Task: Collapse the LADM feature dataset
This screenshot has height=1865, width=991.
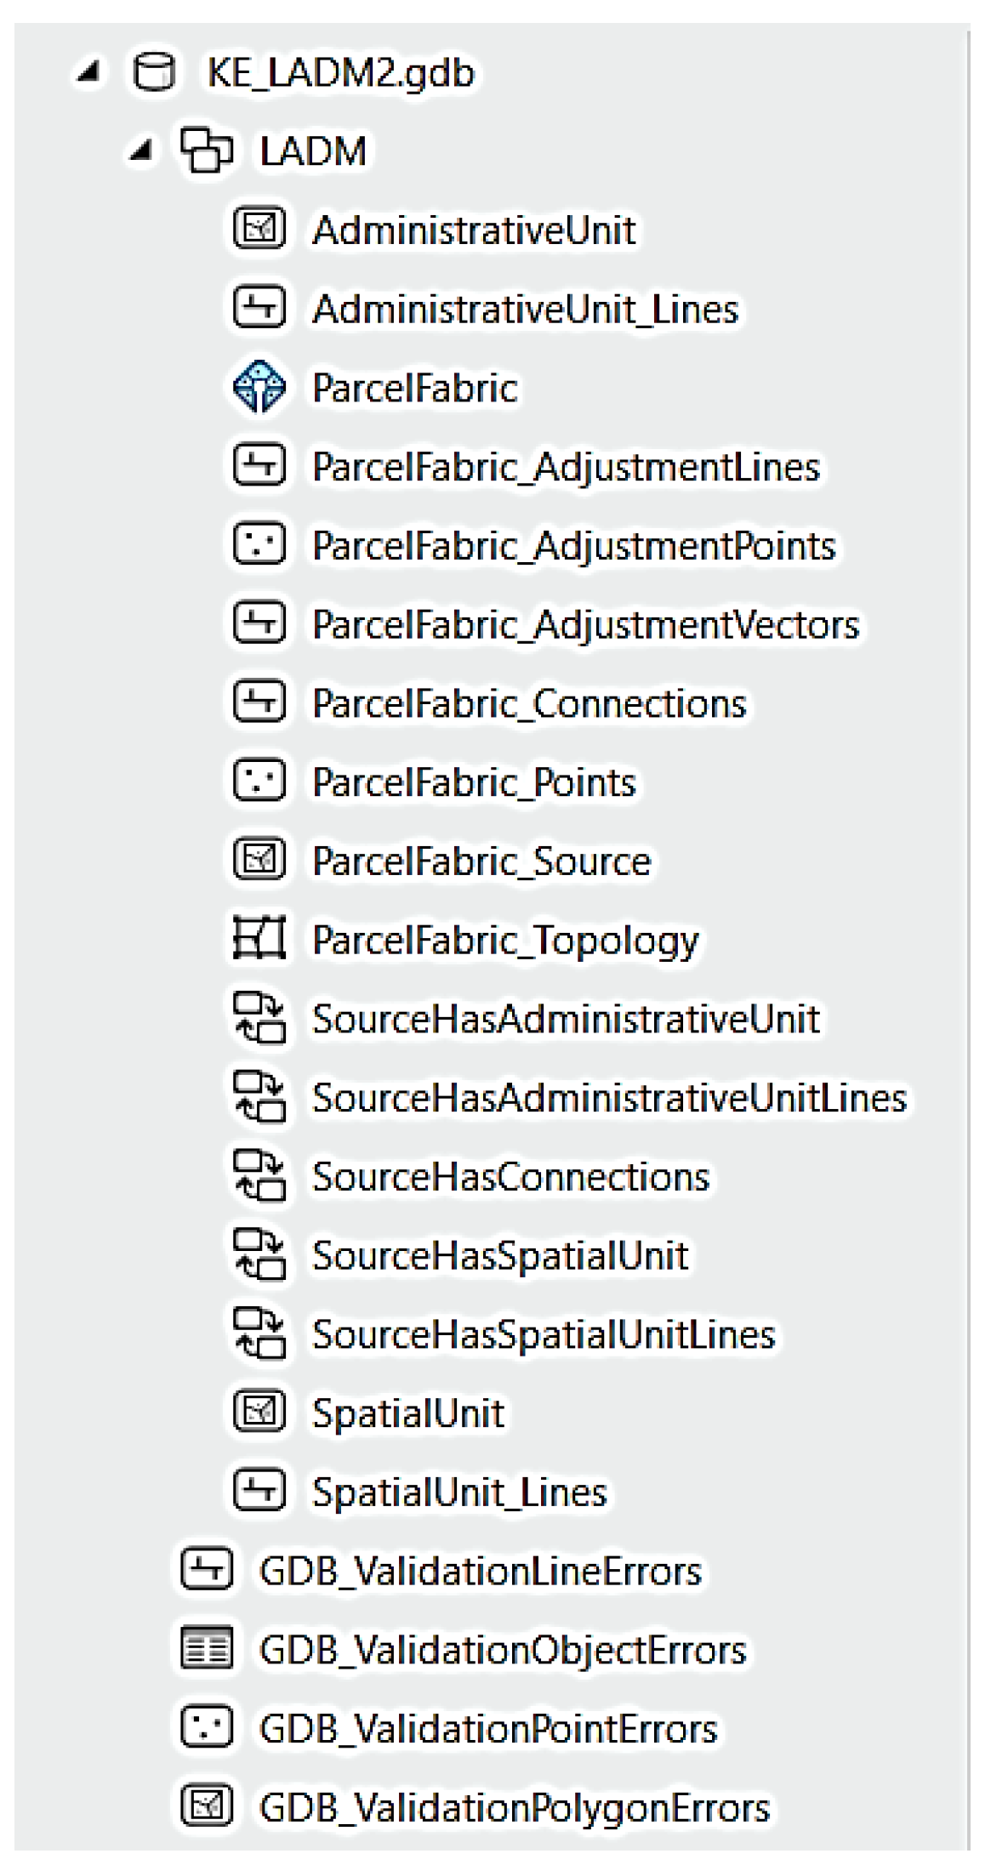Action: 140,152
